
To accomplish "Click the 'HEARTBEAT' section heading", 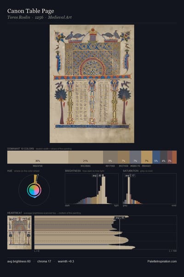I will (x=15, y=213).
